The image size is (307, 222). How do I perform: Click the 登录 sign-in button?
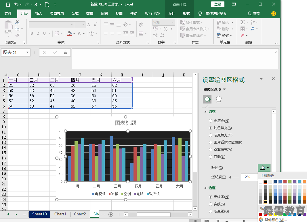tap(218, 4)
